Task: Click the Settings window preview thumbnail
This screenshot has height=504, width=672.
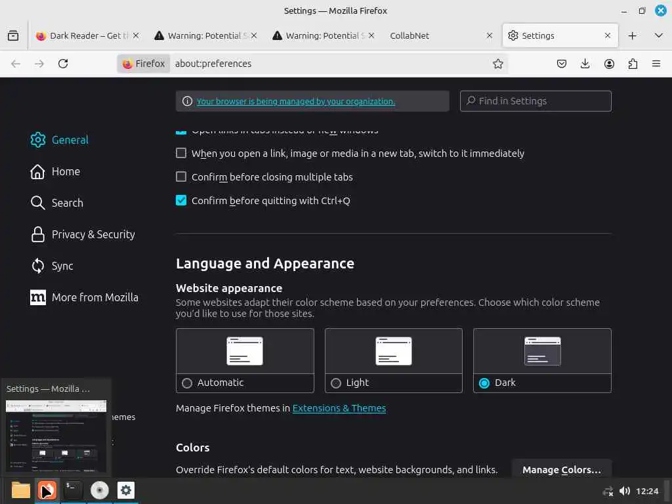Action: (x=56, y=436)
